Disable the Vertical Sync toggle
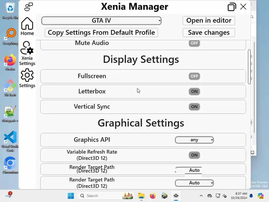This screenshot has width=269, height=202. (194, 107)
